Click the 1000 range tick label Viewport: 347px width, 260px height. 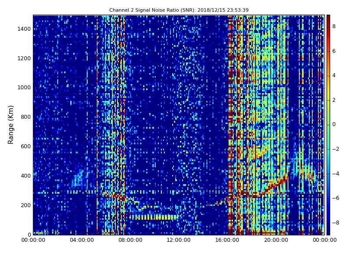click(x=24, y=88)
